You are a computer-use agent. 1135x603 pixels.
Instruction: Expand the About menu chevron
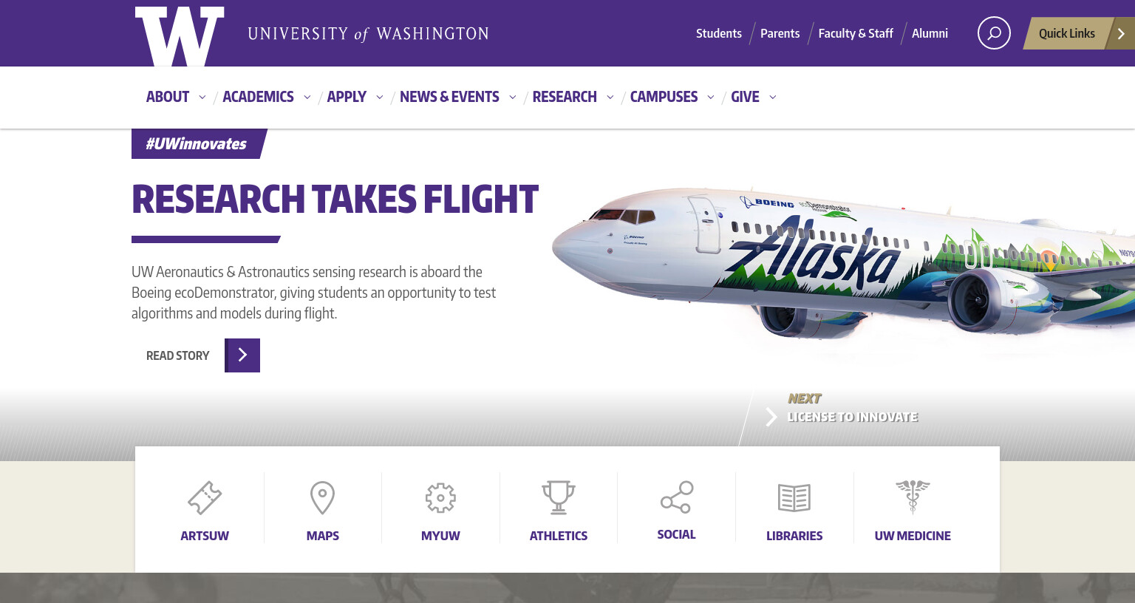[x=202, y=97]
